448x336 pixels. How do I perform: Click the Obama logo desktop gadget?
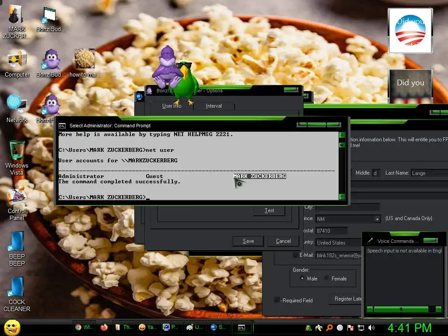(x=410, y=30)
